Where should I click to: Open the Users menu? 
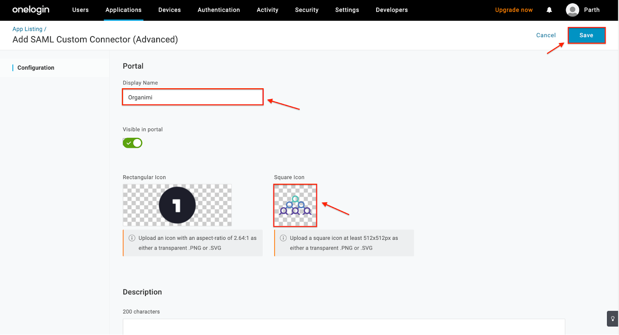(80, 10)
